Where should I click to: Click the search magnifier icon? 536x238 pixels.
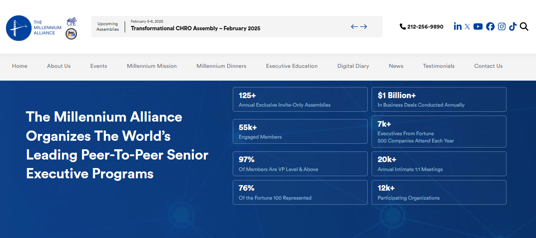click(524, 26)
